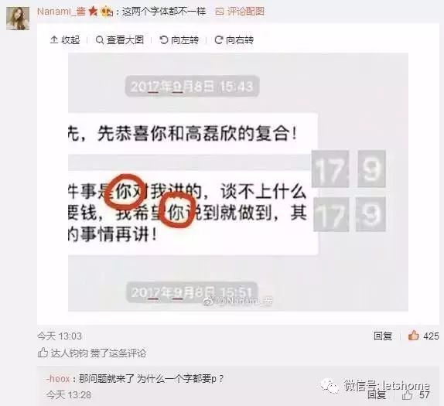Click the orange thumbs-up medal badge icon

108,12
